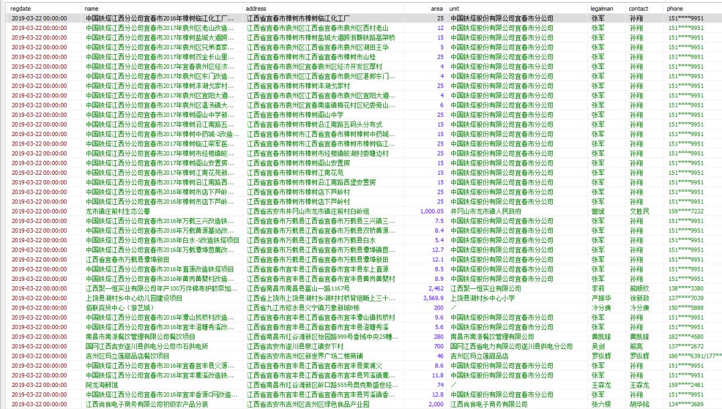The width and height of the screenshot is (722, 409).
Task: Select the area value 1,000.05
Action: [x=432, y=212]
